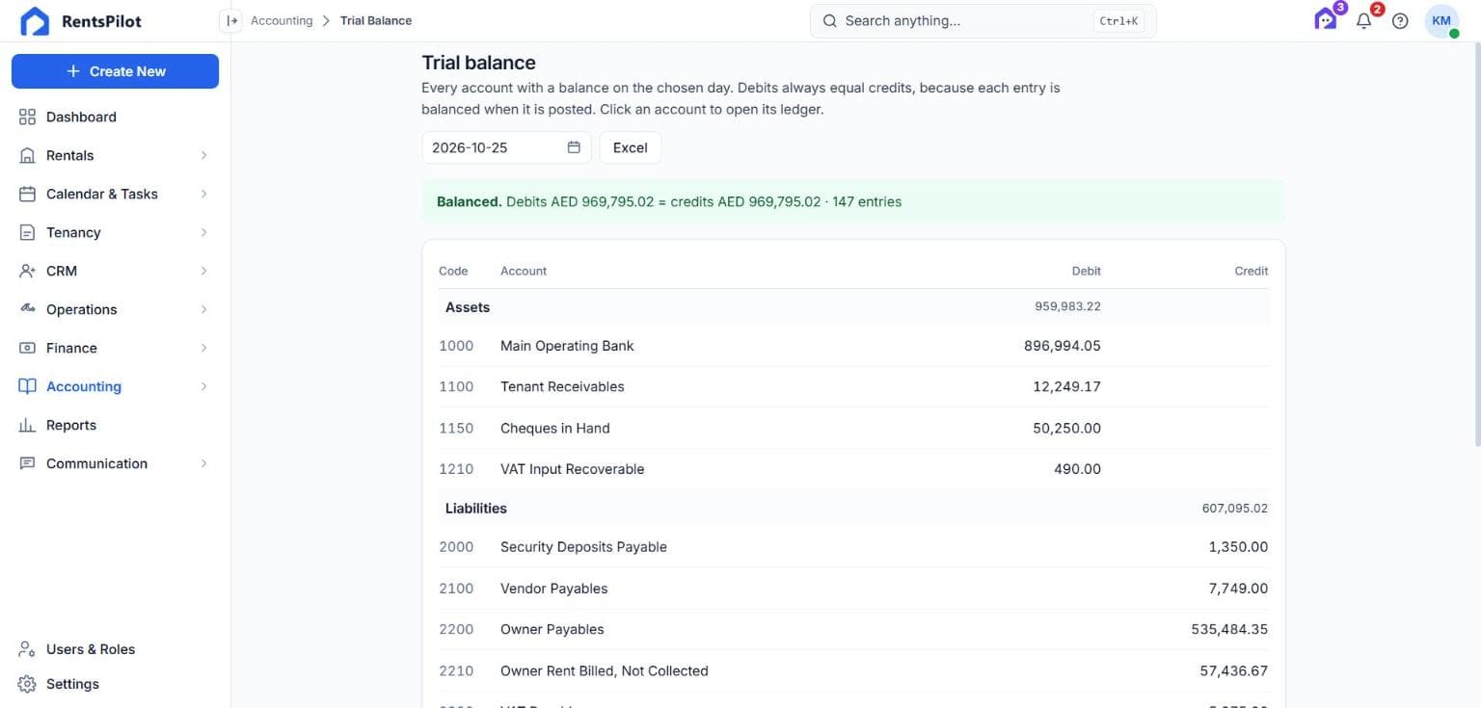
Task: Select the Finance sidebar item
Action: [115, 348]
